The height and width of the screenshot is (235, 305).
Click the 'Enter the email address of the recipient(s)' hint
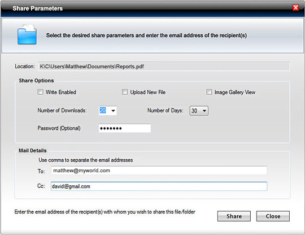pyautogui.click(x=105, y=212)
